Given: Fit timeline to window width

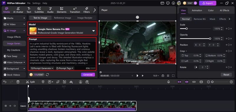Looking at the screenshot, I should pyautogui.click(x=201, y=82).
